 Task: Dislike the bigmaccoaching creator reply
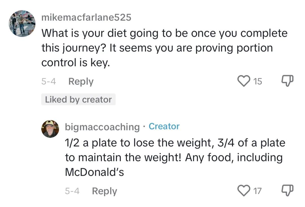tap(287, 191)
